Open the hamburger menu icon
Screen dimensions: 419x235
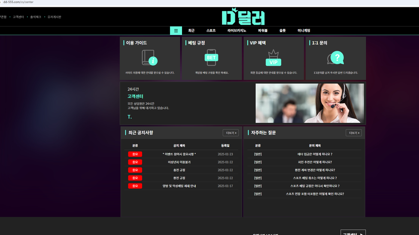(x=176, y=31)
